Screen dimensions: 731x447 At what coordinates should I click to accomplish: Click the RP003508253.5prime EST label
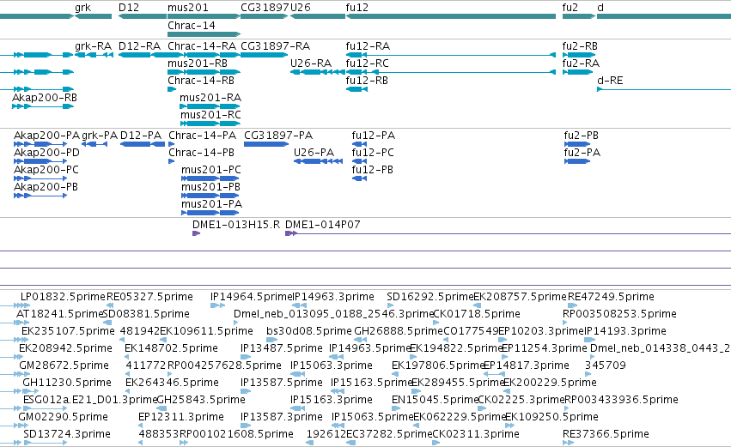619,314
